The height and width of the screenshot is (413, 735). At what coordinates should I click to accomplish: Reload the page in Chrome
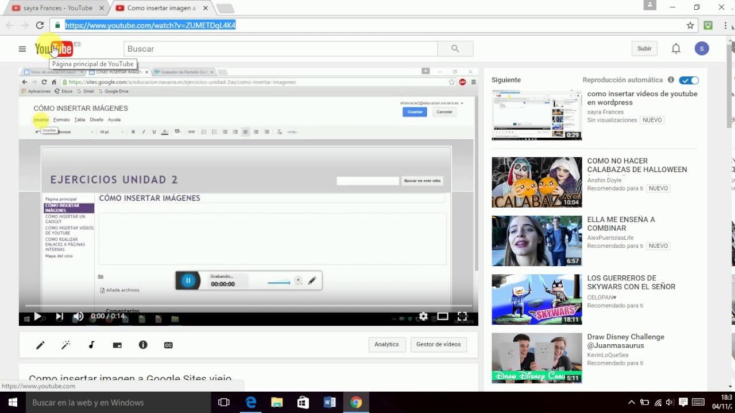pos(40,25)
